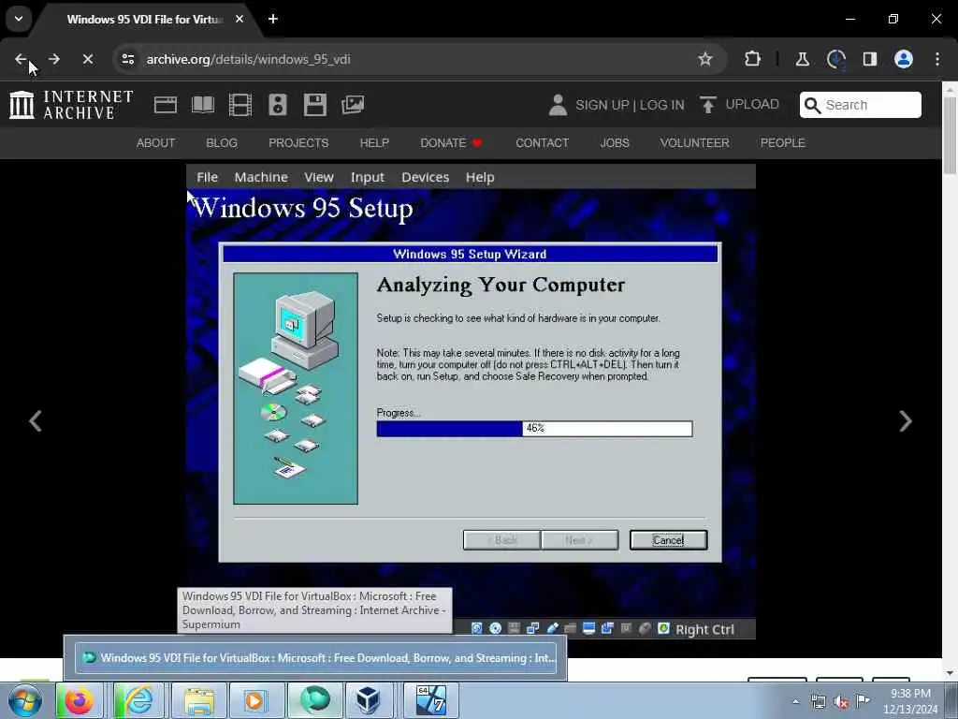Screen dimensions: 958x719
Task: Open the CONTACT page
Action: coord(542,143)
